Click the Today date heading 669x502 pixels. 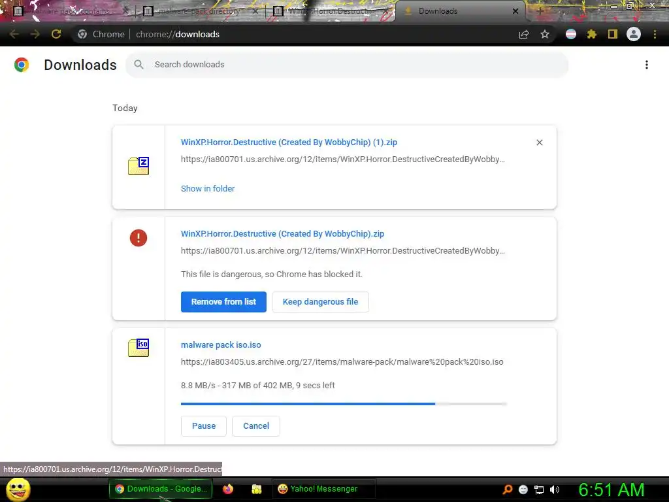[125, 108]
